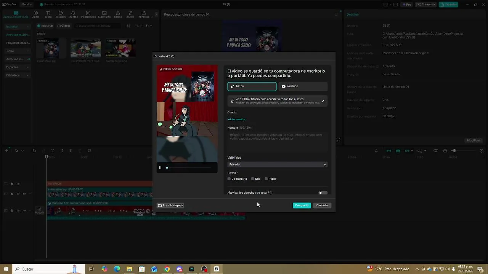Click the timeline split clip icon
The height and width of the screenshot is (274, 488).
pyautogui.click(x=53, y=151)
